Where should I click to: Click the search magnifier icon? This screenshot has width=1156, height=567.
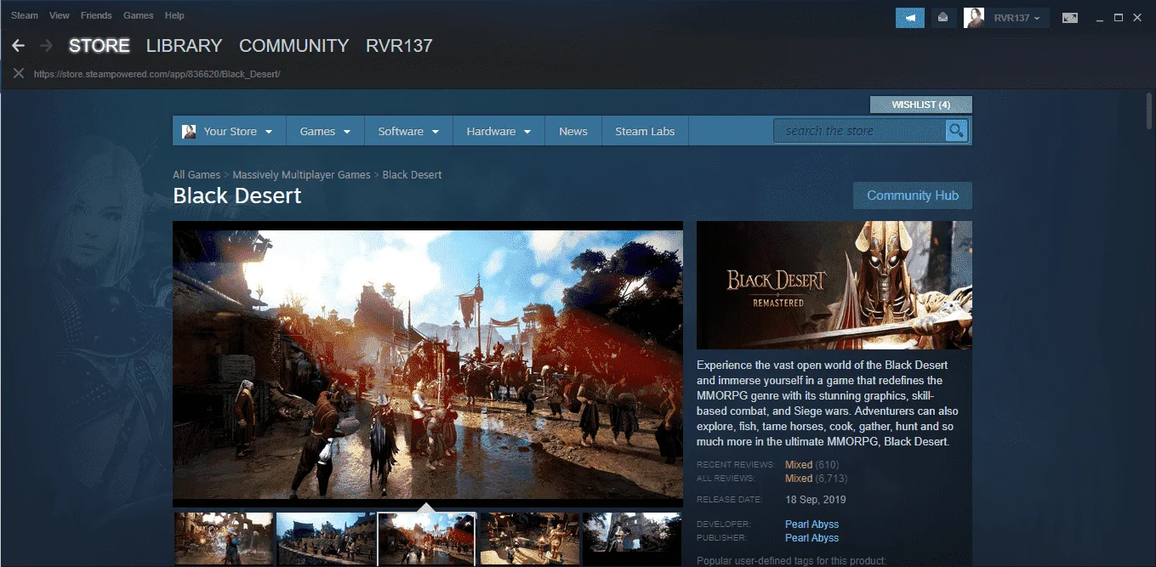click(x=957, y=131)
